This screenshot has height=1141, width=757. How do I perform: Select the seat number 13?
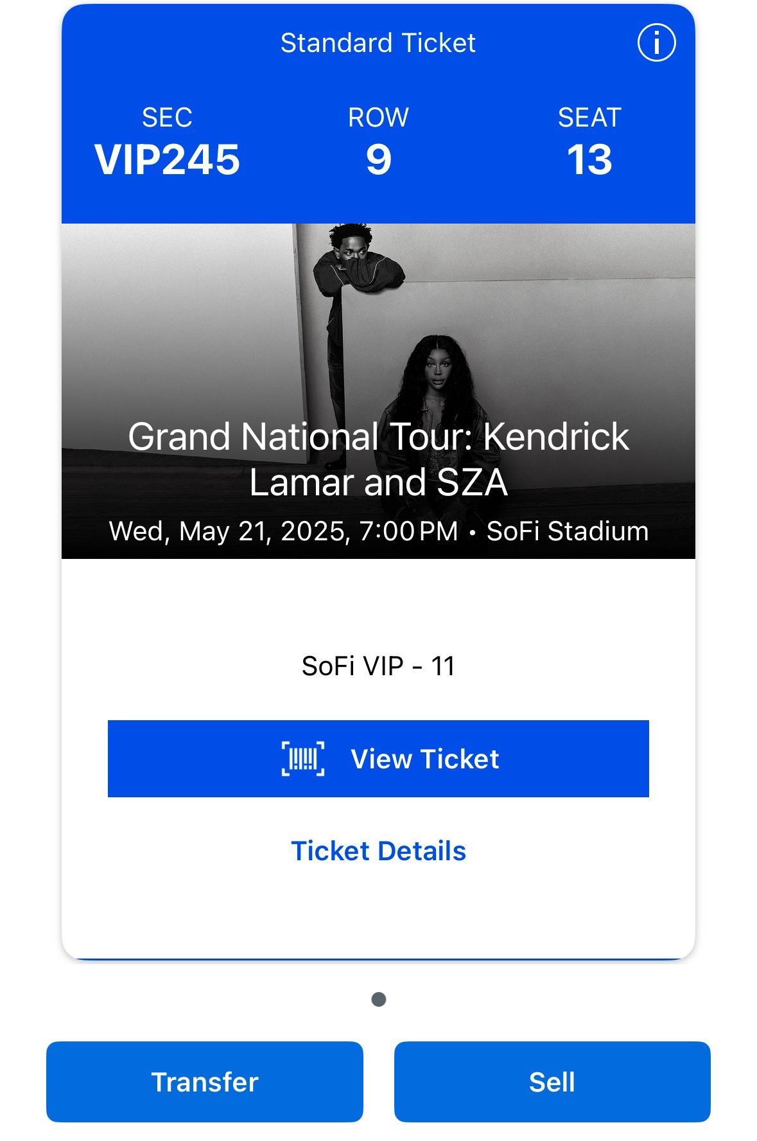[x=589, y=159]
